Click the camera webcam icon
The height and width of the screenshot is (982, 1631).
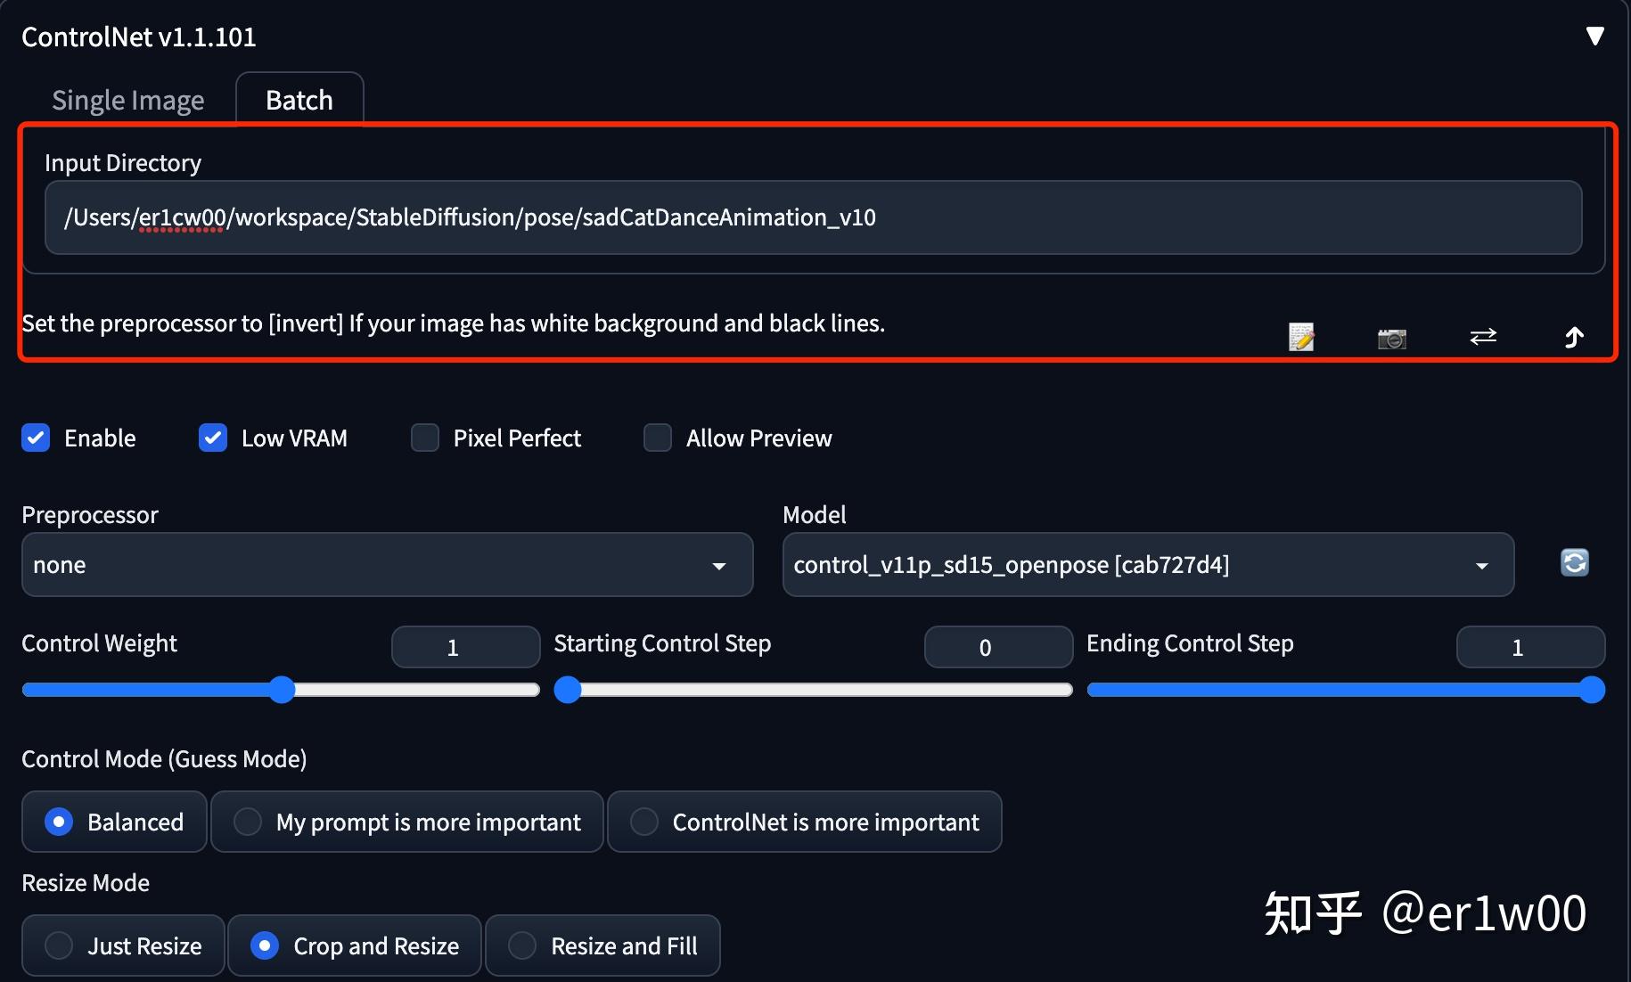click(x=1391, y=338)
